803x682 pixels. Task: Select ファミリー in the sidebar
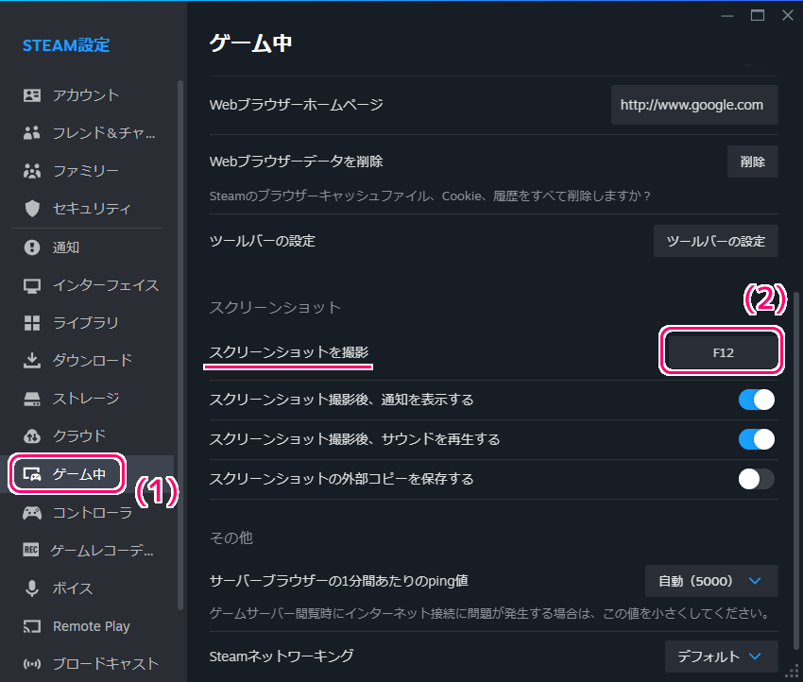click(86, 170)
